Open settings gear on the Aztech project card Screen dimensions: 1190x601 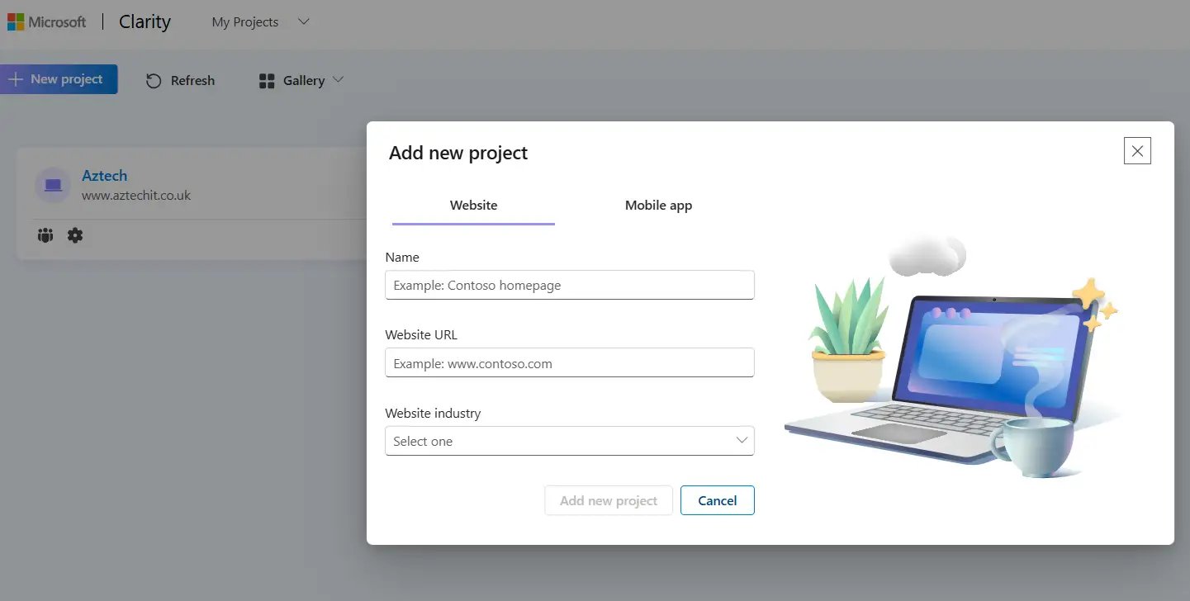(74, 235)
